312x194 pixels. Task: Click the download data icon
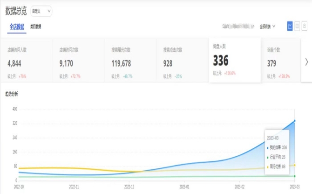pyautogui.click(x=304, y=26)
